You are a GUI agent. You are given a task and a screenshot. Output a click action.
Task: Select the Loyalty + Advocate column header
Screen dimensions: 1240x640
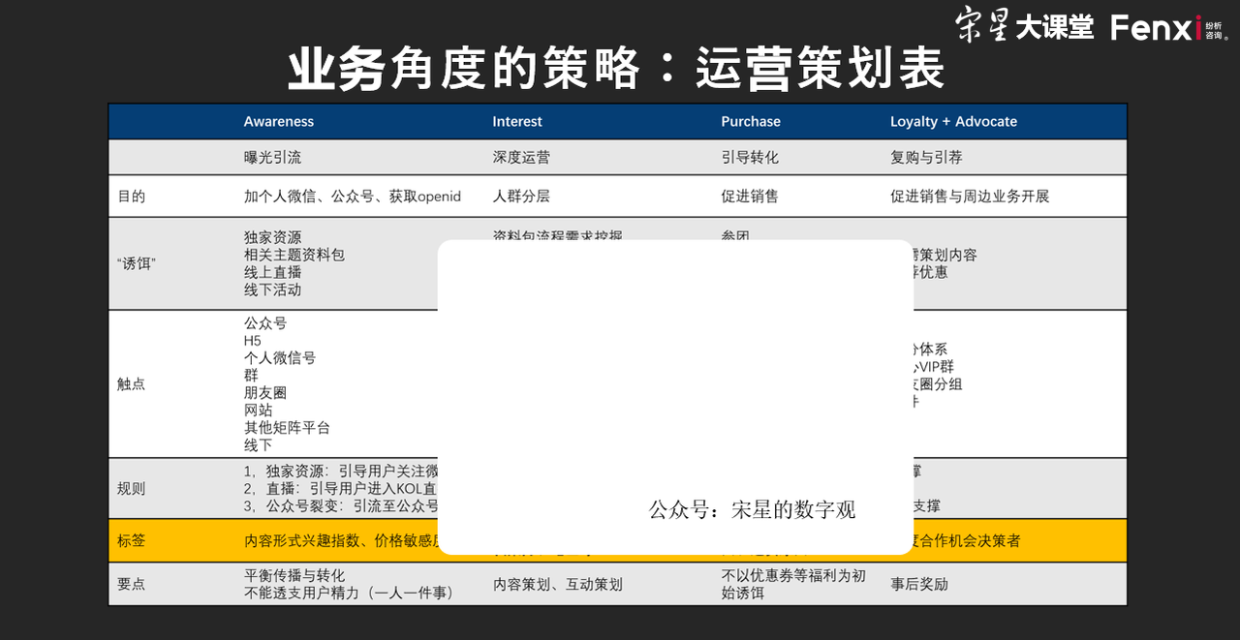tap(953, 122)
